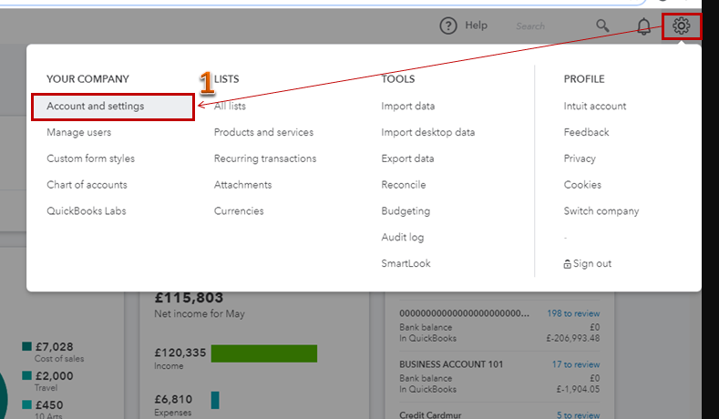This screenshot has width=719, height=419.
Task: Open All lists
Action: point(230,107)
